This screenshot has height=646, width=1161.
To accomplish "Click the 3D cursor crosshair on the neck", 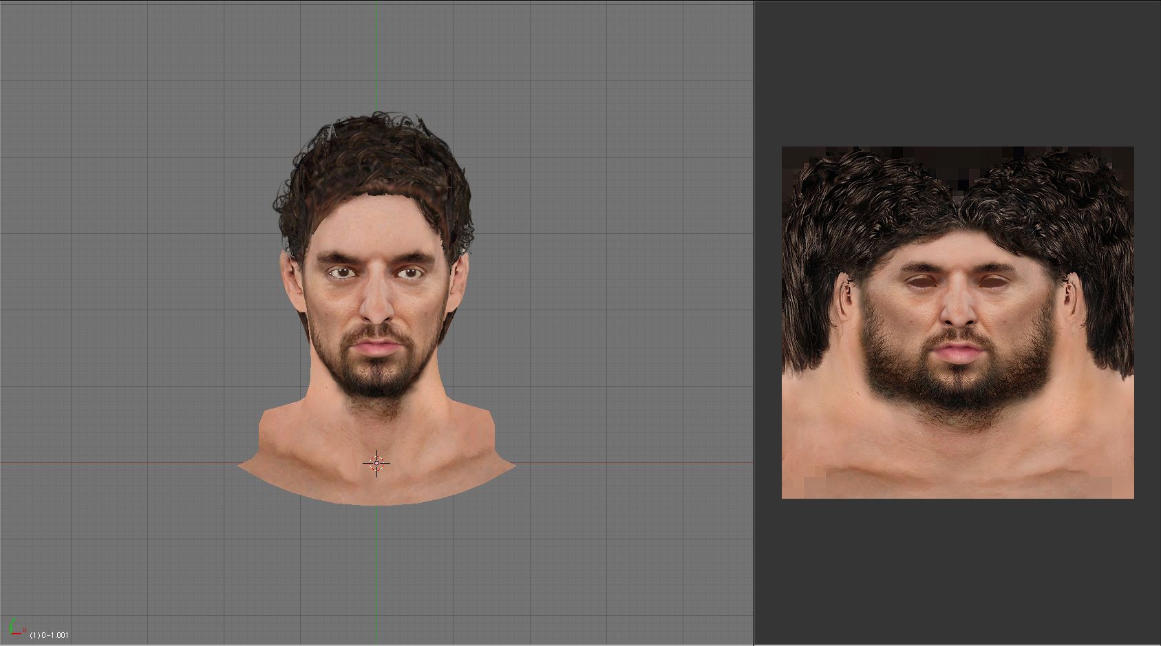I will pyautogui.click(x=376, y=463).
